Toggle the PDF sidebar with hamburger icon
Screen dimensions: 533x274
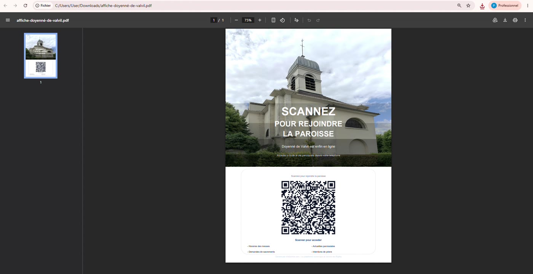click(8, 20)
